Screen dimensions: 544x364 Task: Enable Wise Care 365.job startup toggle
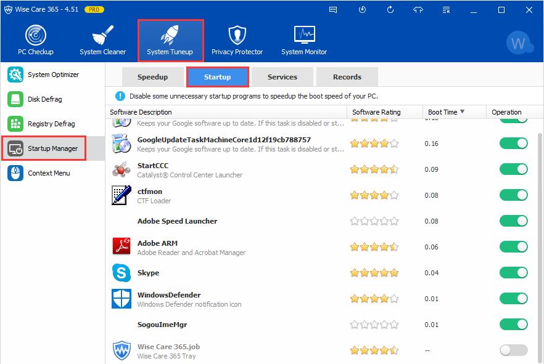tap(513, 350)
